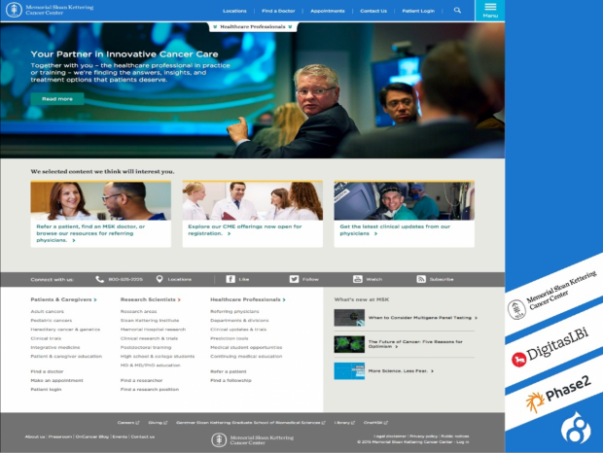This screenshot has height=453, width=603.
Task: Open Find a Doctor in top navigation
Action: point(278,11)
